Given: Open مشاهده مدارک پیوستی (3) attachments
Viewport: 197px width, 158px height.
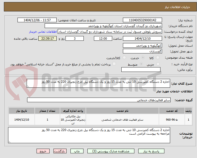Looking at the screenshot, I should 111,151.
